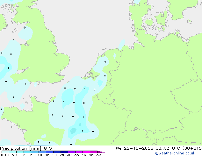Click the 25–30 mm navy legend swatch
Screen dimensions: 202x156
(x=64, y=152)
